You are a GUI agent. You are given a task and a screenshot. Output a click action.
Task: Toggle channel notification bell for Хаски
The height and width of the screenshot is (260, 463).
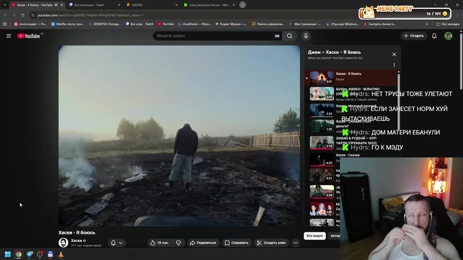click(113, 243)
